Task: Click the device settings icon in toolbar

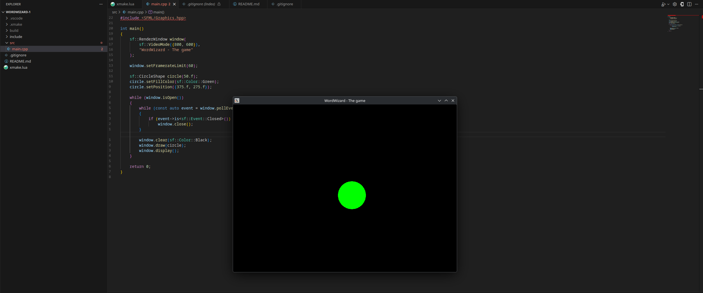Action: click(682, 4)
